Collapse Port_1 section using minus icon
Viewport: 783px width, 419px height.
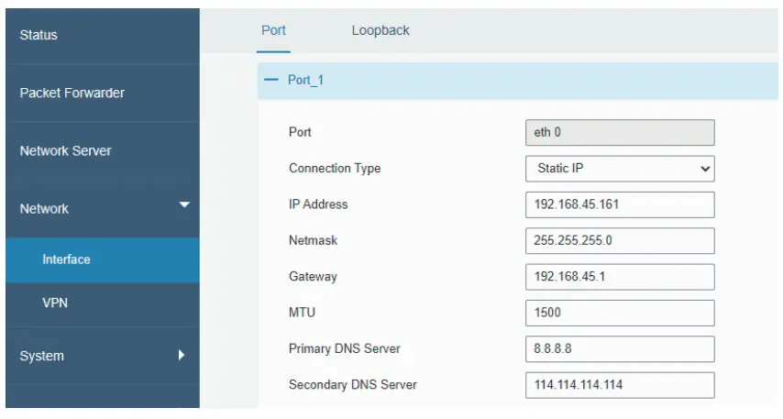[x=270, y=80]
